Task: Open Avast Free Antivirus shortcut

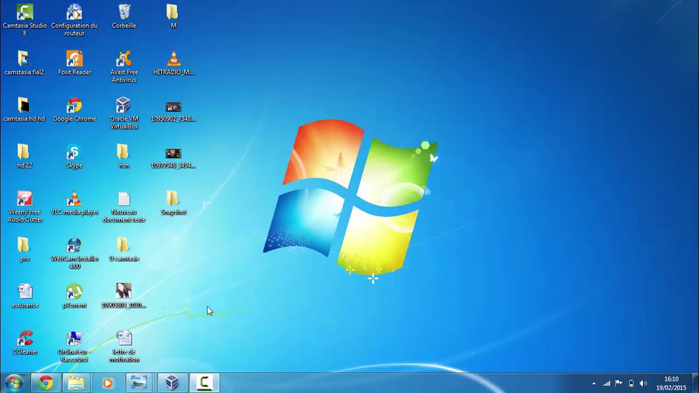Action: (124, 67)
